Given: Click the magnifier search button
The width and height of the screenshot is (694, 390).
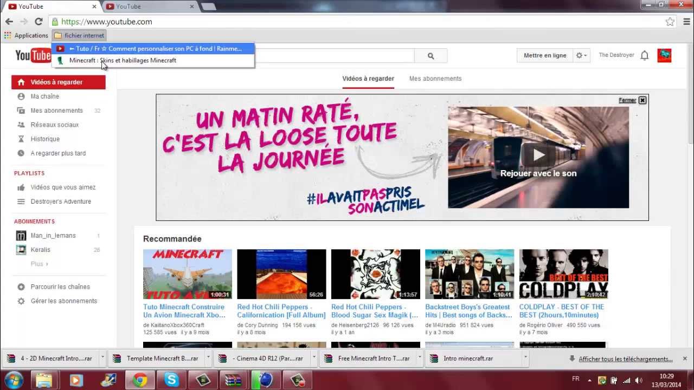Looking at the screenshot, I should coord(430,55).
